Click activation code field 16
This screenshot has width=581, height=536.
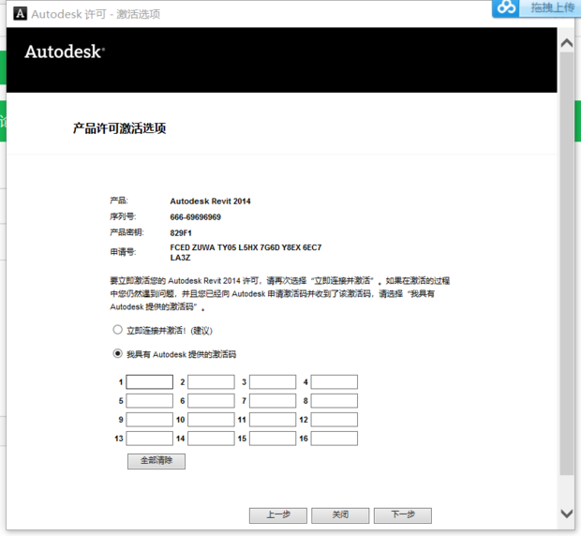pos(335,439)
